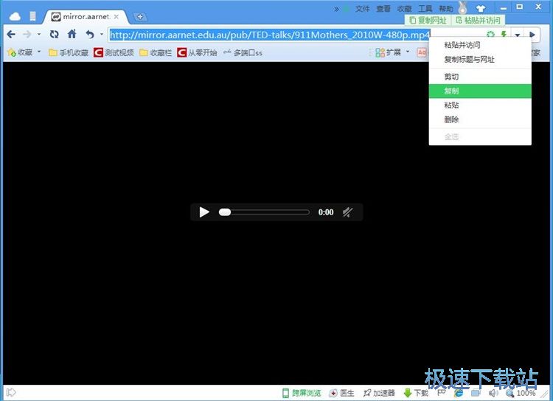Open the 测试视频 bookmark

[x=114, y=52]
